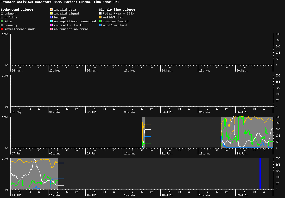Click the 'controller fault' legend label
Viewport: 285px width, 198px height.
coord(68,25)
